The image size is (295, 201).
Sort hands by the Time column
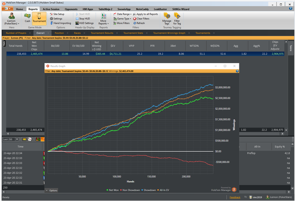pos(21,147)
